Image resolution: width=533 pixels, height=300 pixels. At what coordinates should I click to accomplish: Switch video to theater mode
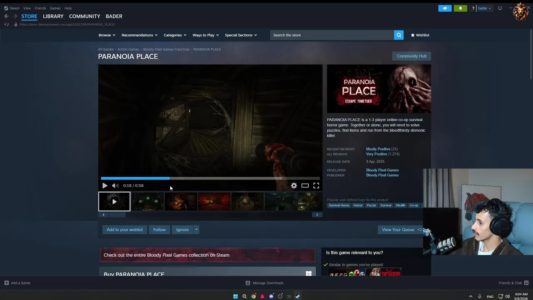pos(305,185)
